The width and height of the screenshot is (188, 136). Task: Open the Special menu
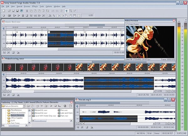(x=19, y=7)
